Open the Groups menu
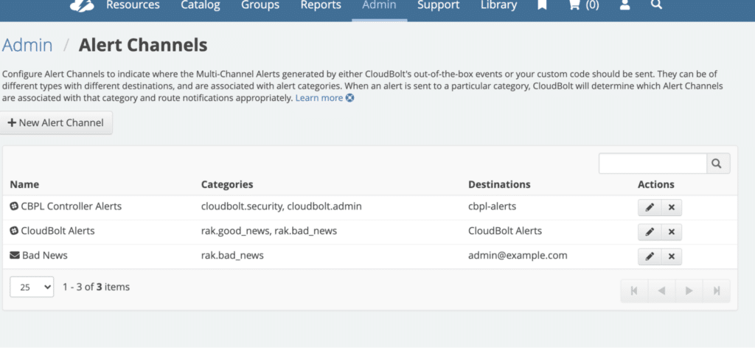 pyautogui.click(x=260, y=5)
